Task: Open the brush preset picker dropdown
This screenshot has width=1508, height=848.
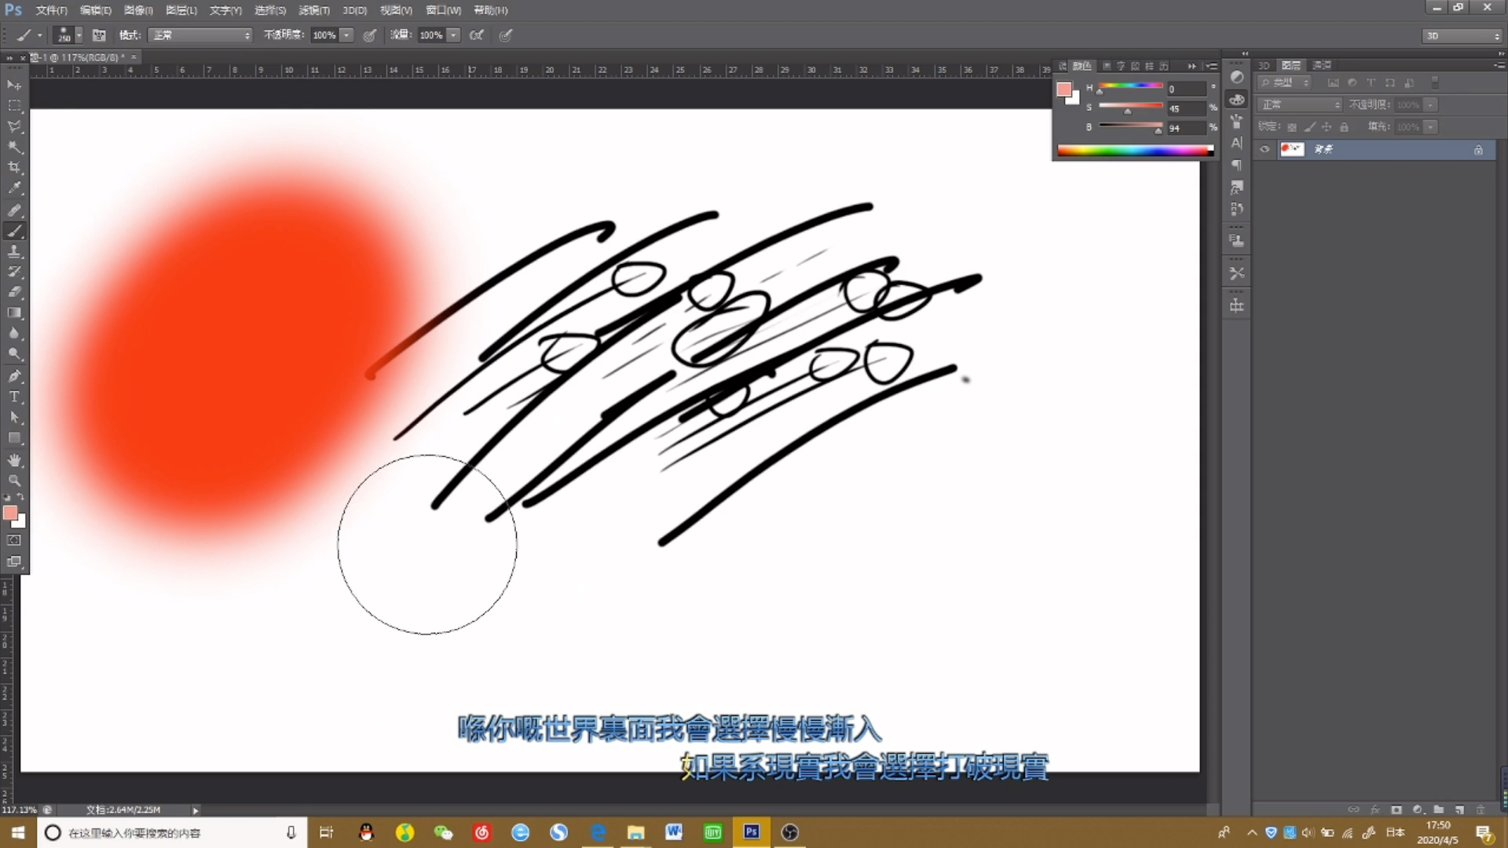Action: 79,35
